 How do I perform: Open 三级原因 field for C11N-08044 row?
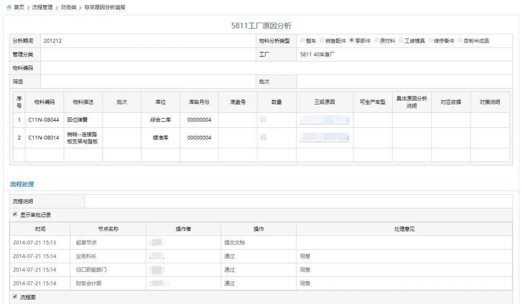pyautogui.click(x=324, y=120)
